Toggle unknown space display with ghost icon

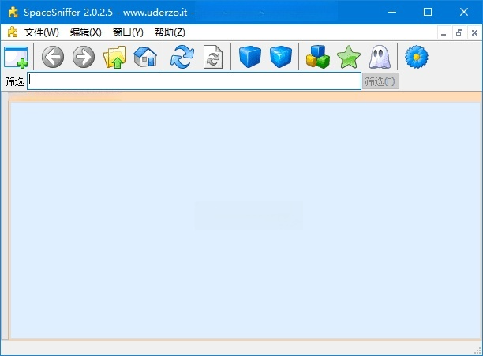tap(379, 58)
